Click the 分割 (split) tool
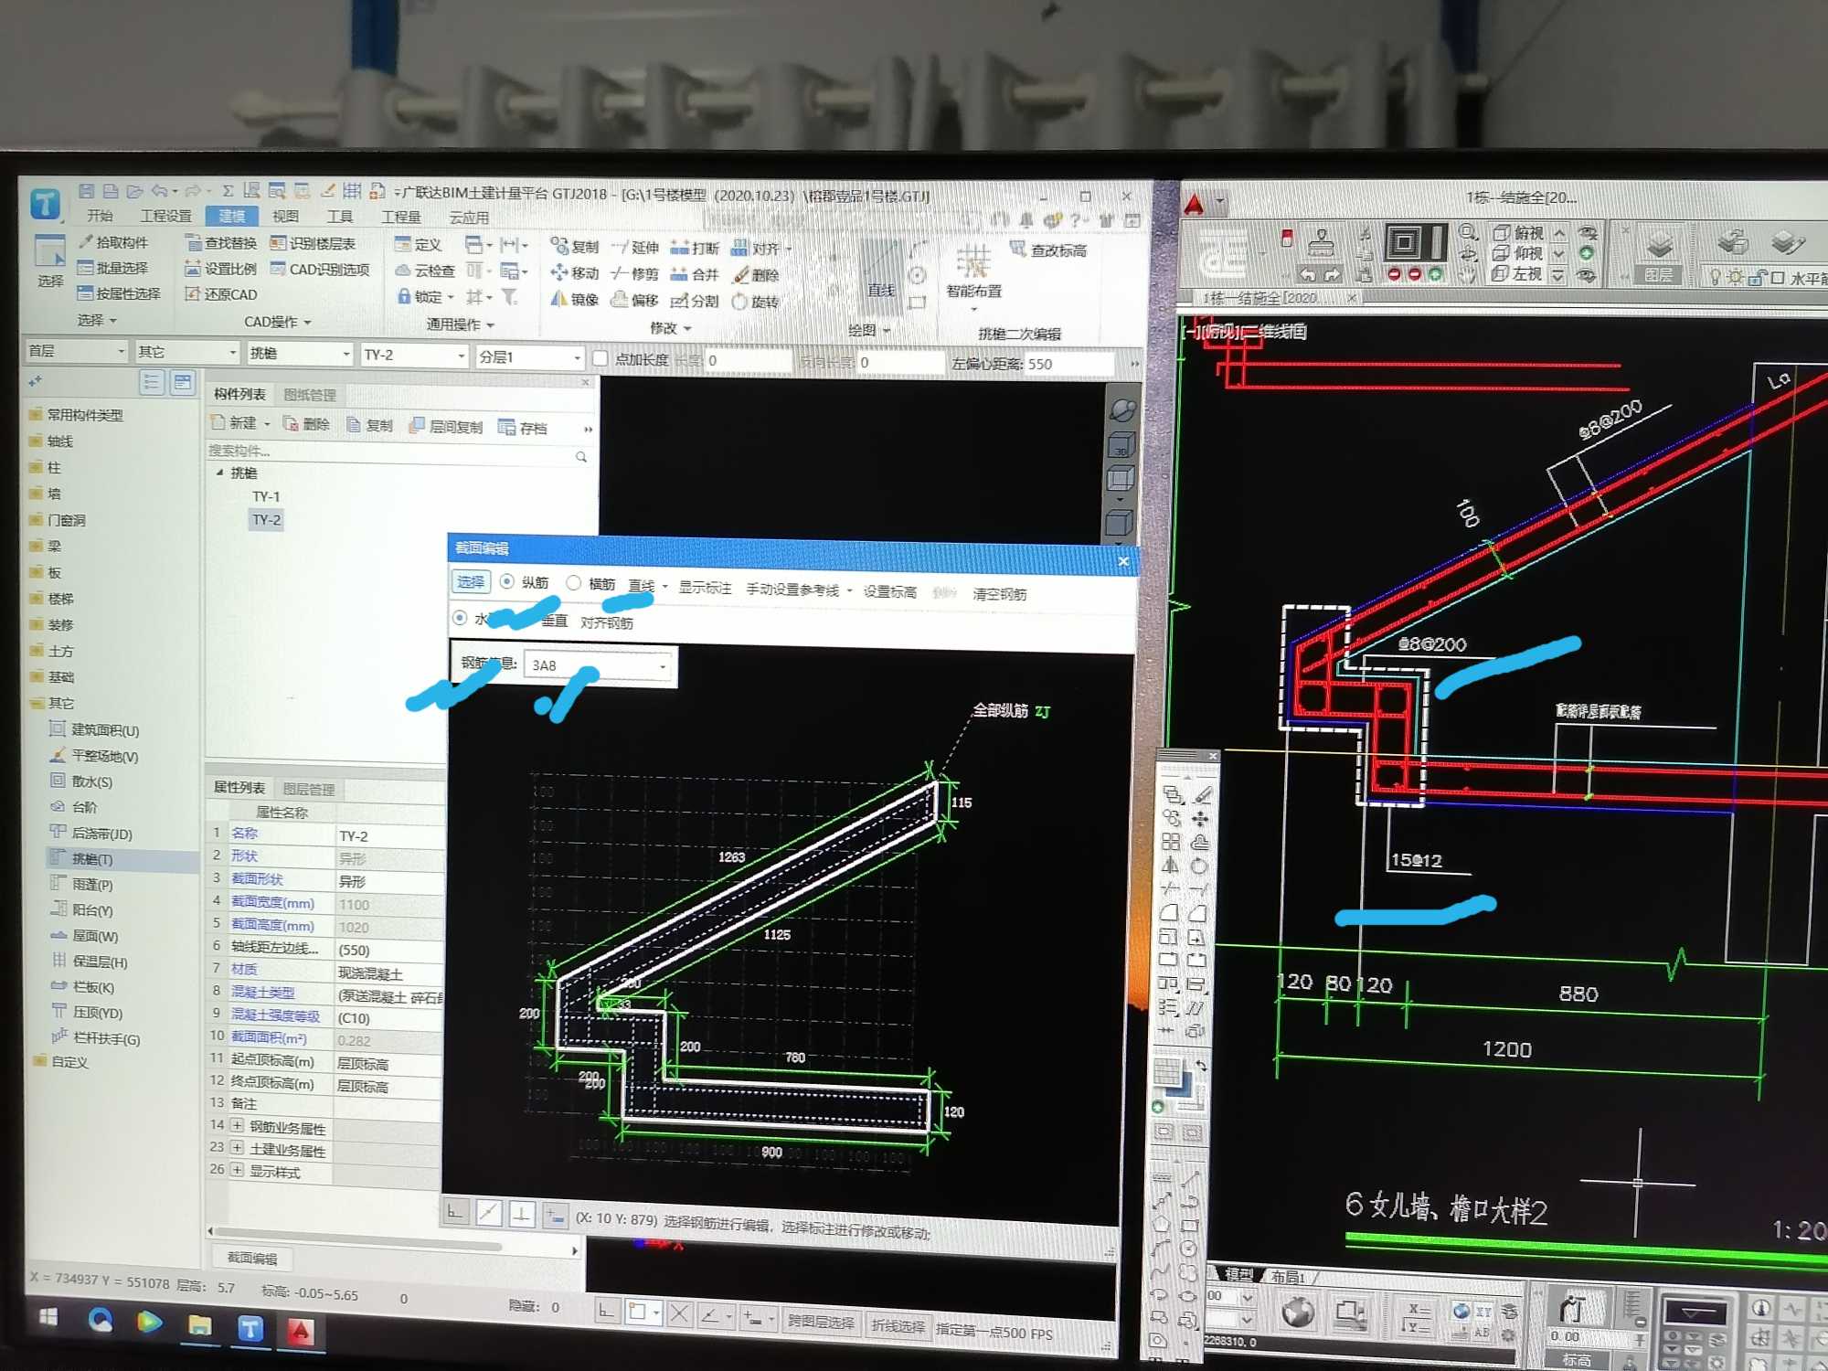1828x1371 pixels. (x=695, y=301)
